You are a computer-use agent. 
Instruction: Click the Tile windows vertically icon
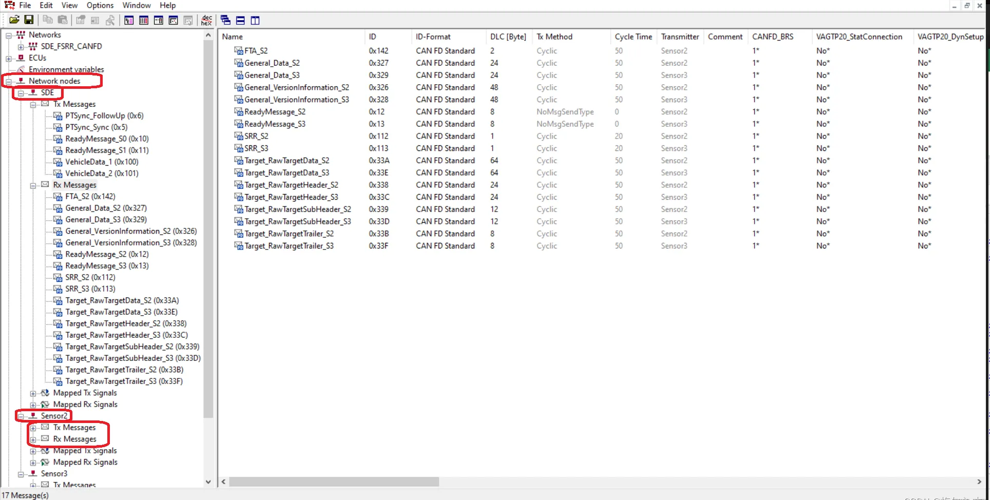(255, 20)
